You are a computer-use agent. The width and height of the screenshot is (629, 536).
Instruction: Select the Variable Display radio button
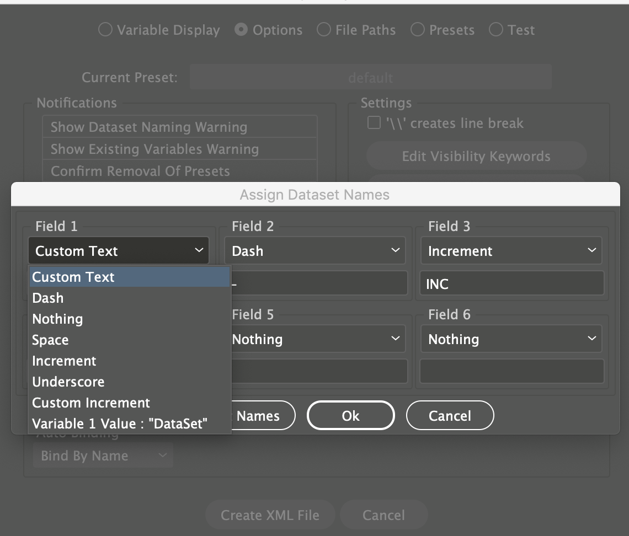105,30
